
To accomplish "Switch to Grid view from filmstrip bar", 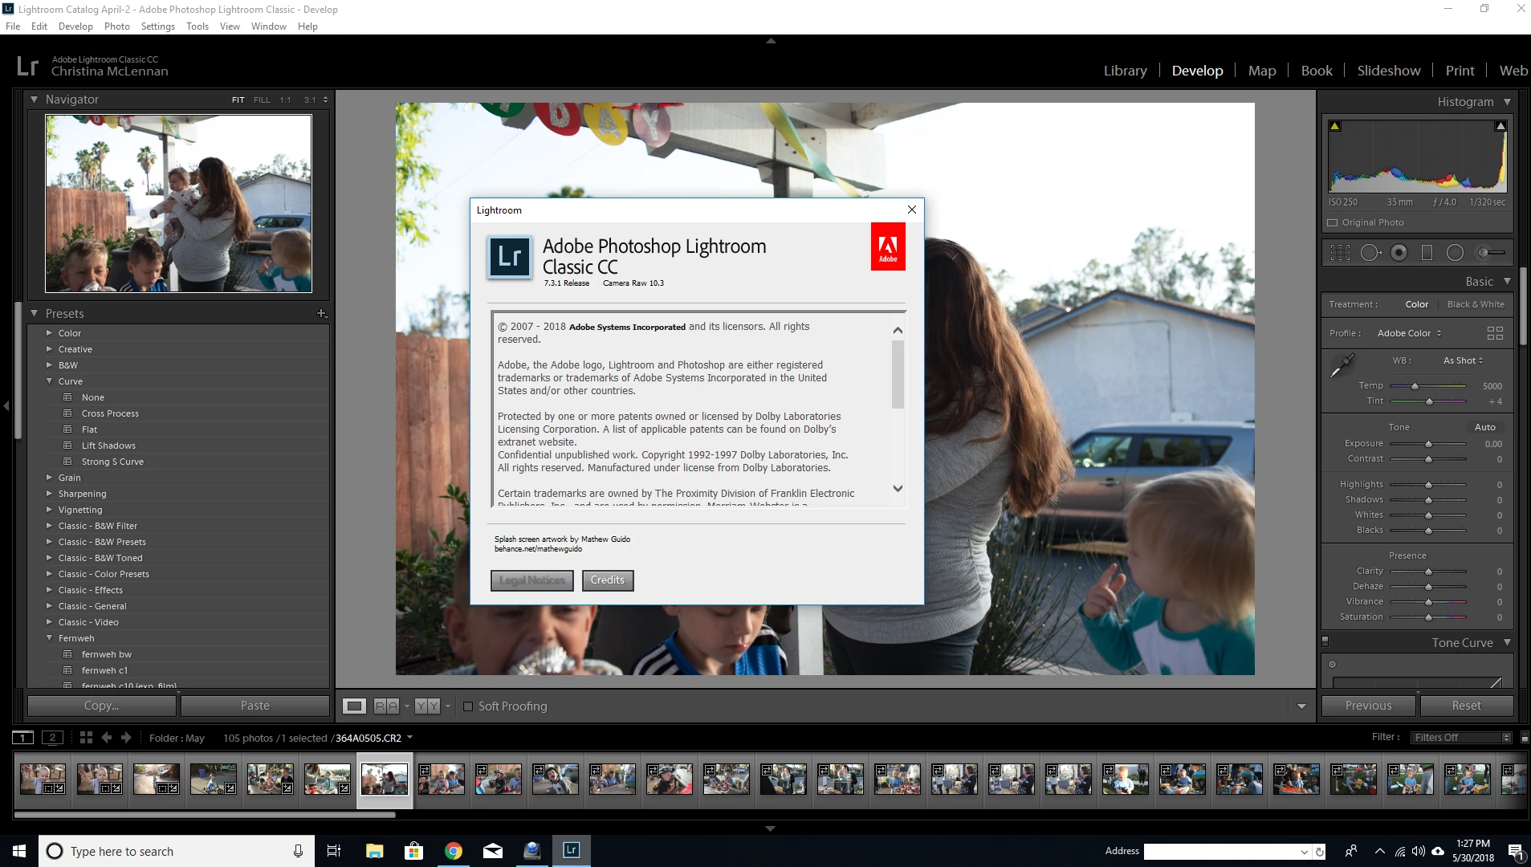I will click(x=86, y=738).
